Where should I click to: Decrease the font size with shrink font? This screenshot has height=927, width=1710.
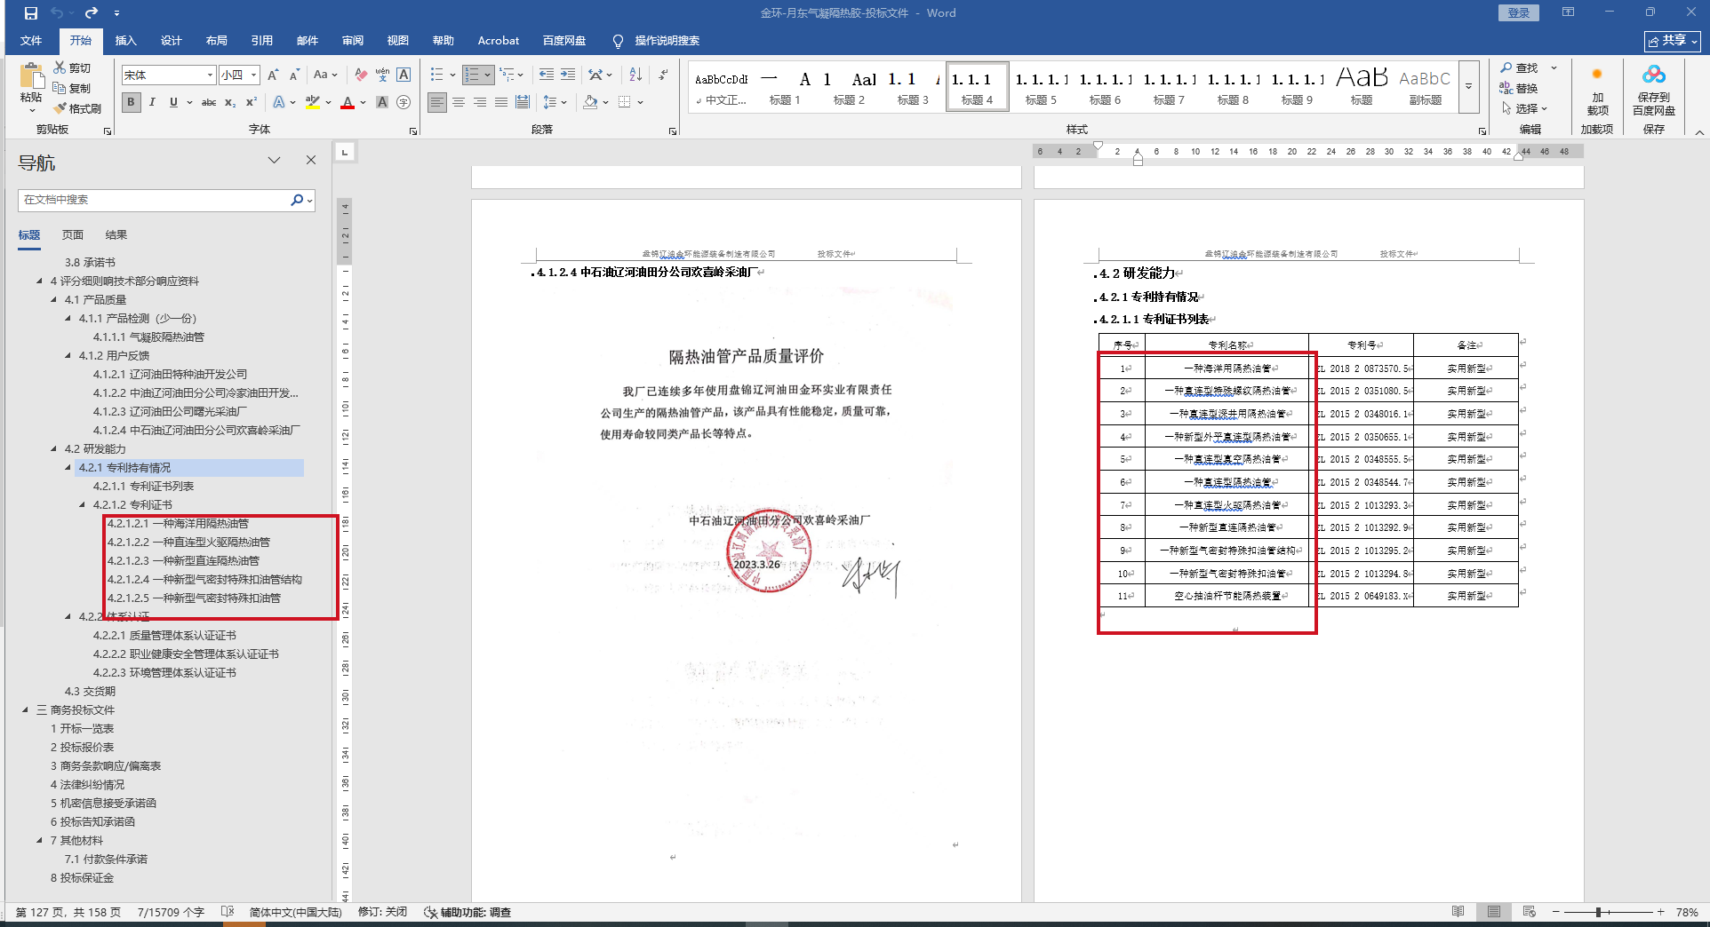[294, 75]
